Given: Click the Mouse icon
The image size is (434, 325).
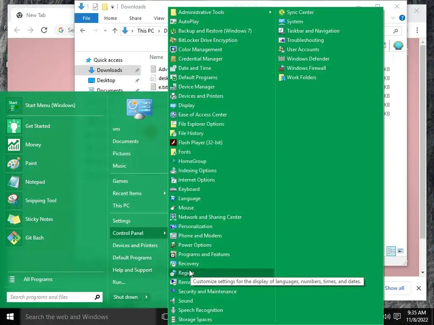Looking at the screenshot, I should [x=173, y=208].
